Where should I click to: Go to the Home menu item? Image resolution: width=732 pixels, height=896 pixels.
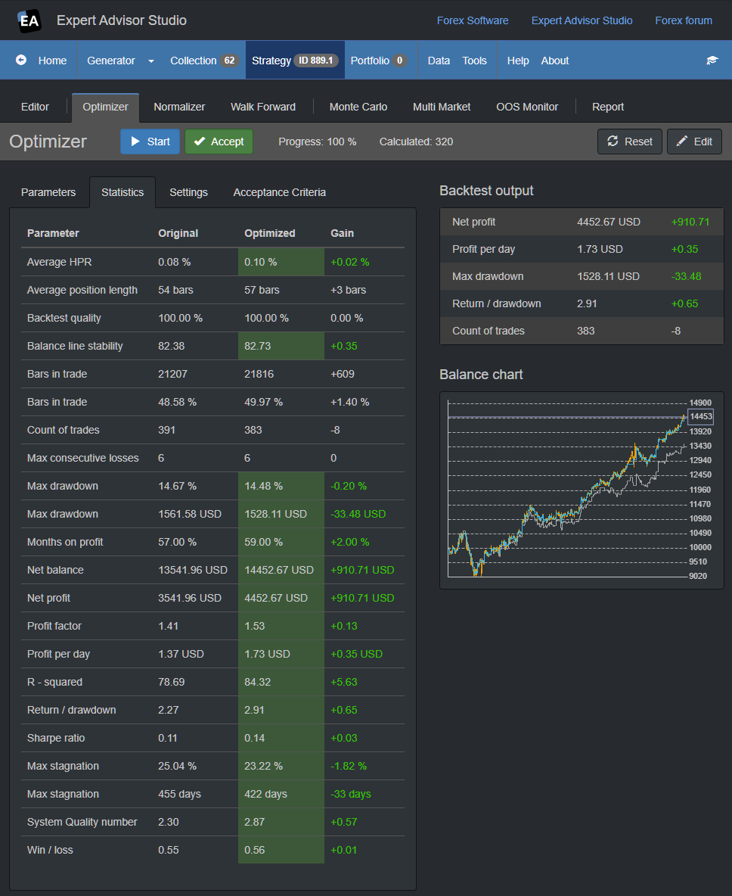(x=52, y=61)
